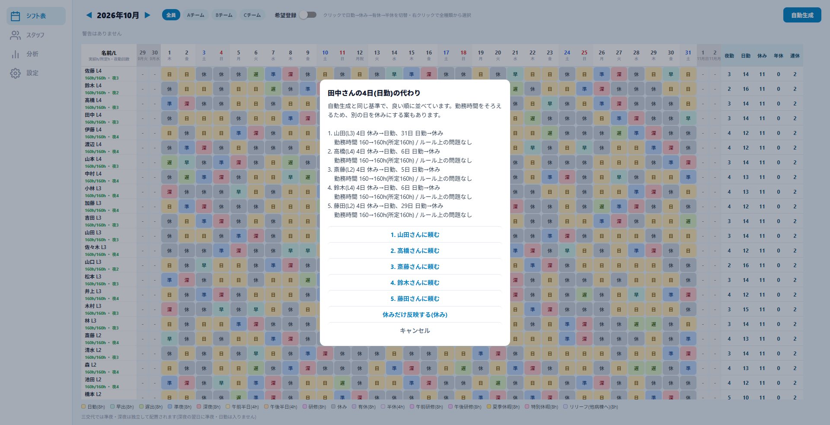
Task: Click the 名前/L header cell
Action: coord(109,55)
